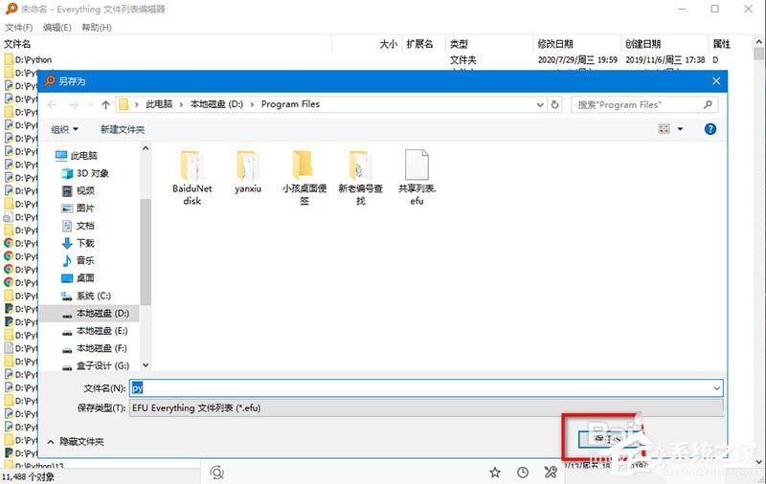Screen dimensions: 766x484
Task: Open the 组织 dropdown menu
Action: click(x=64, y=129)
